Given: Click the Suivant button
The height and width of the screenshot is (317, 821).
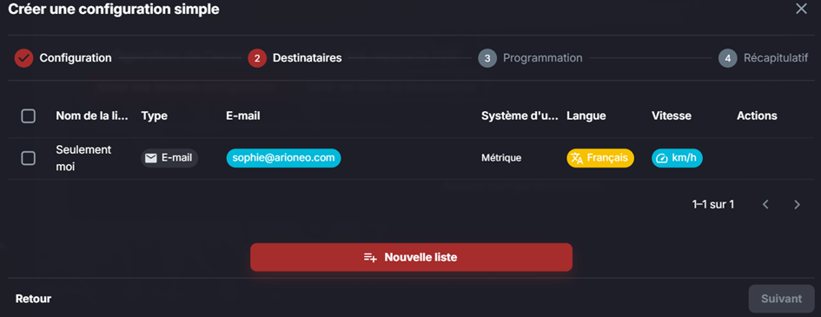Looking at the screenshot, I should [781, 299].
